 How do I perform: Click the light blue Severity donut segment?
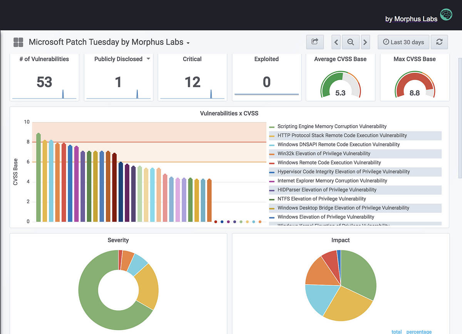pos(137,265)
